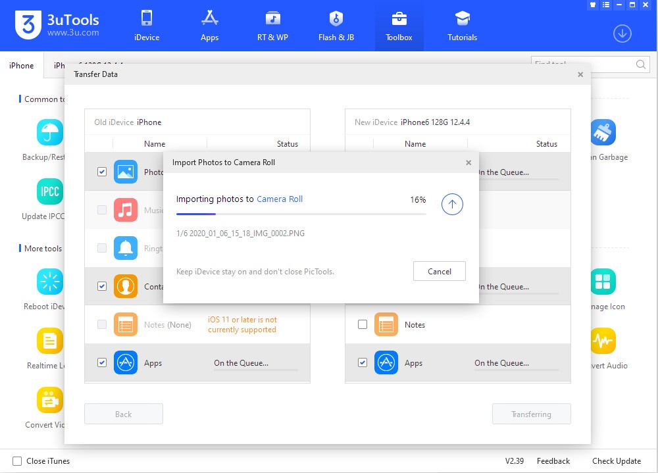Image resolution: width=658 pixels, height=473 pixels.
Task: Click the import progress bar
Action: [301, 214]
